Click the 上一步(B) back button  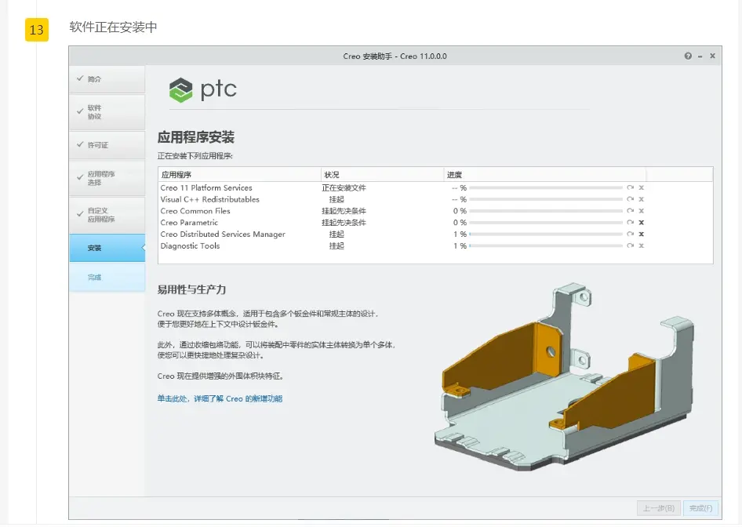pyautogui.click(x=659, y=508)
